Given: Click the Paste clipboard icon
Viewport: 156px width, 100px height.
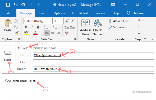Looking at the screenshot, I should tap(8, 23).
